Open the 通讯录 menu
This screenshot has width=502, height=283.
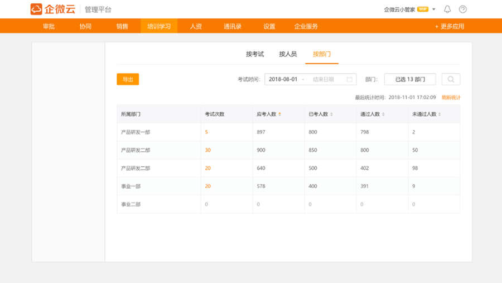pyautogui.click(x=233, y=26)
